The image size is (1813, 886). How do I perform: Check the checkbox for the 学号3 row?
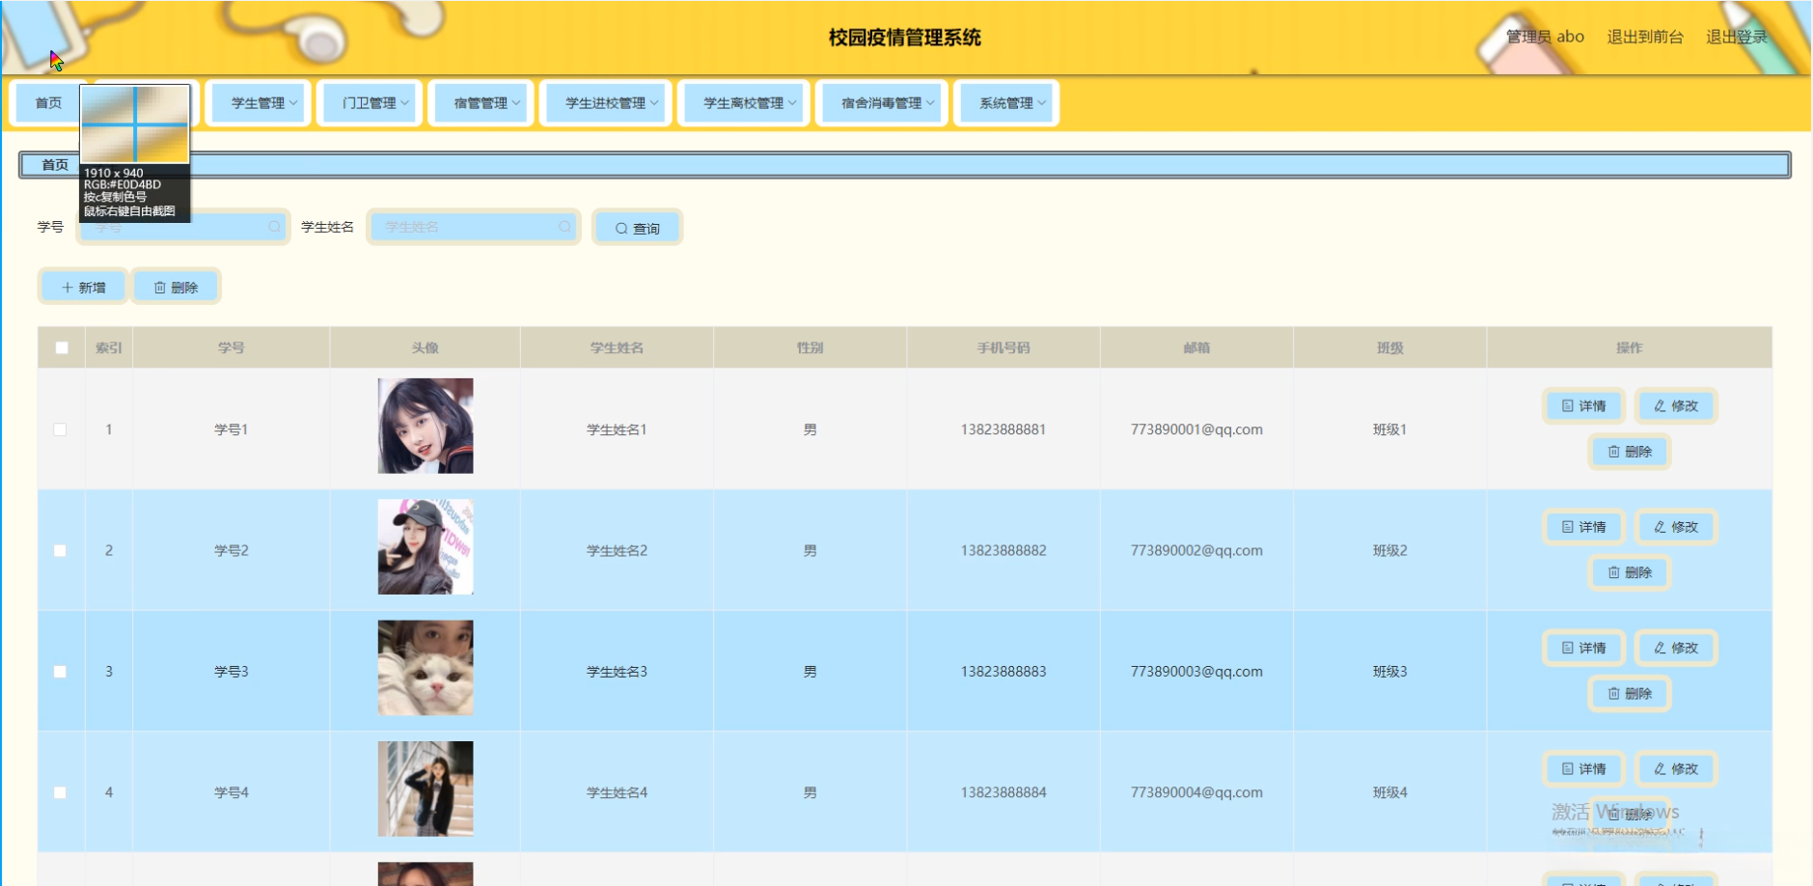[x=60, y=672]
